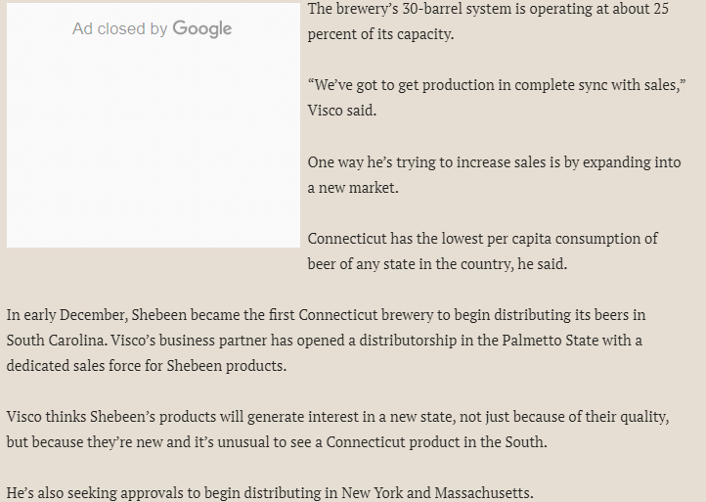Click the 'dedicated sales force' line
This screenshot has height=502, width=706.
pyautogui.click(x=147, y=366)
